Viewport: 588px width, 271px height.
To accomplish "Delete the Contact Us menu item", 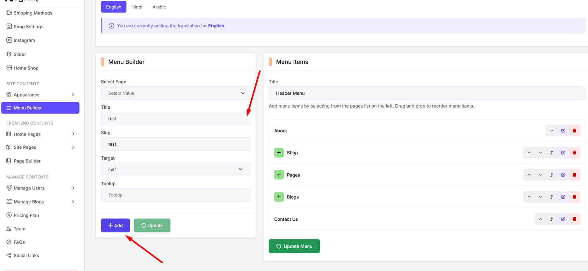I will [x=574, y=219].
